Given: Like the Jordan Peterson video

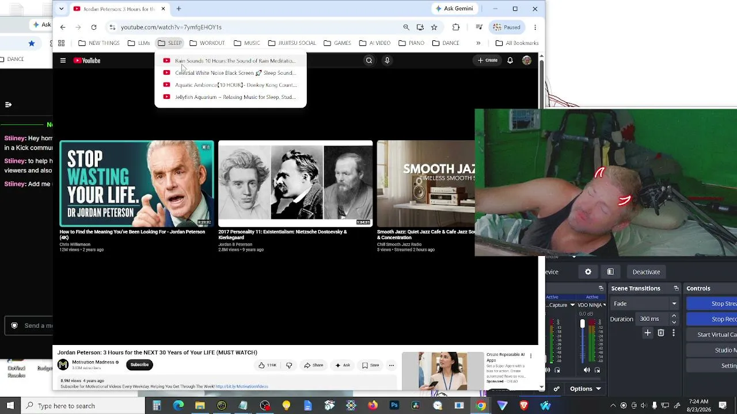Looking at the screenshot, I should (x=268, y=365).
